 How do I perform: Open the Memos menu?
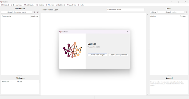(50, 5)
